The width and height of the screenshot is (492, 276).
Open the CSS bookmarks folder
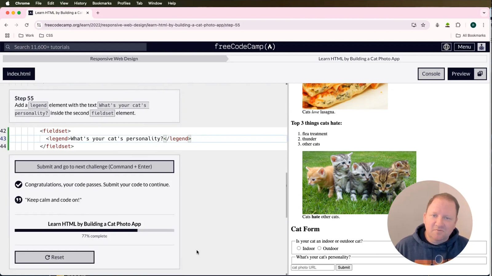tap(46, 36)
